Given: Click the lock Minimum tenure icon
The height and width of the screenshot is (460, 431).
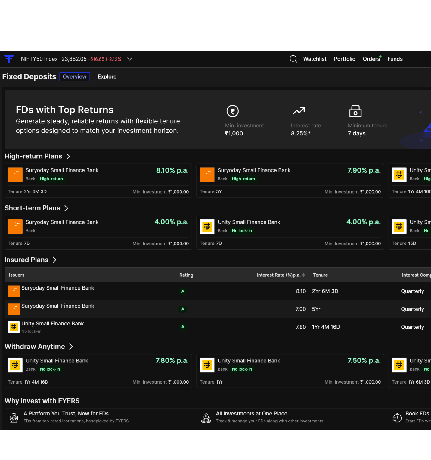Looking at the screenshot, I should click(x=355, y=111).
